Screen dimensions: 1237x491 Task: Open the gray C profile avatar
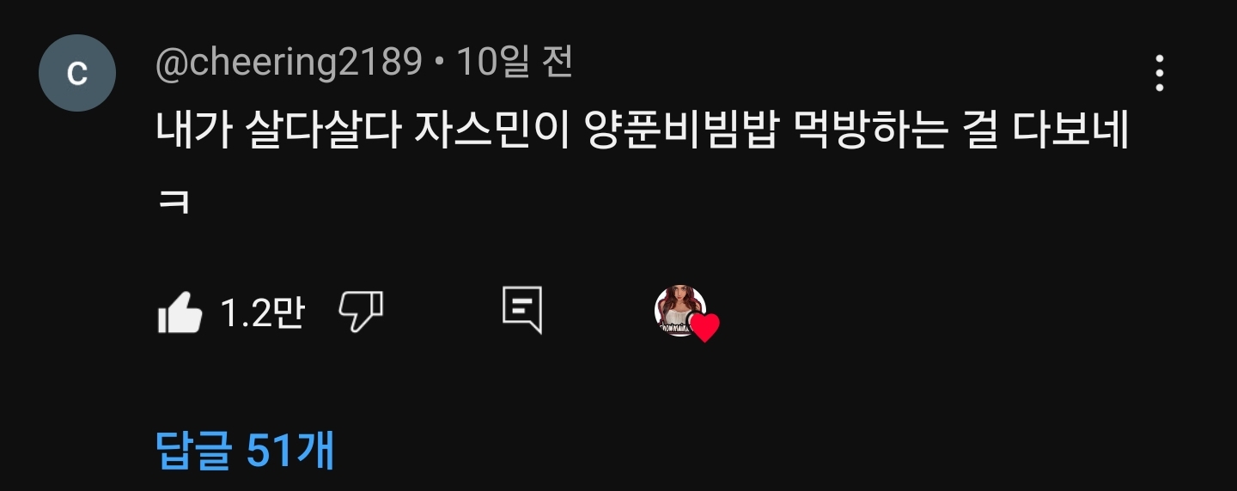[77, 73]
